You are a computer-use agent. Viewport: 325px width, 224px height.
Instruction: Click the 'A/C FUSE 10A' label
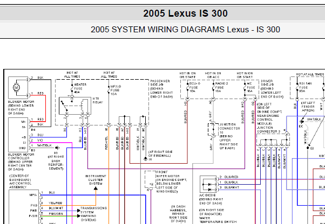[250, 87]
